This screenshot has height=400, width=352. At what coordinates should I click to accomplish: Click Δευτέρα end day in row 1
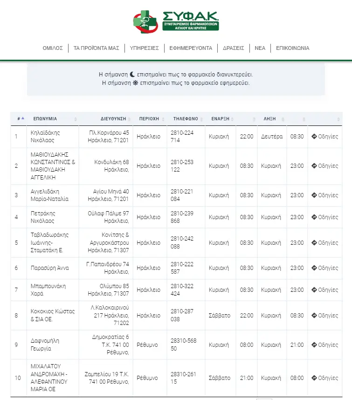[x=272, y=137]
